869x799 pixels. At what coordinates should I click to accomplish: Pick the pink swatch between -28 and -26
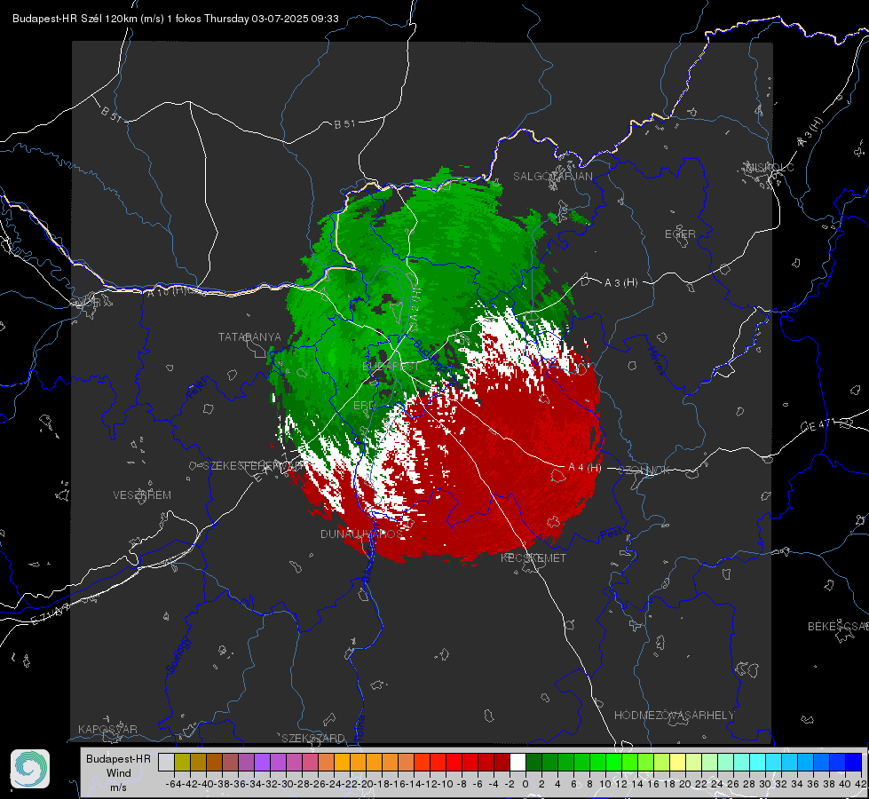coord(310,762)
